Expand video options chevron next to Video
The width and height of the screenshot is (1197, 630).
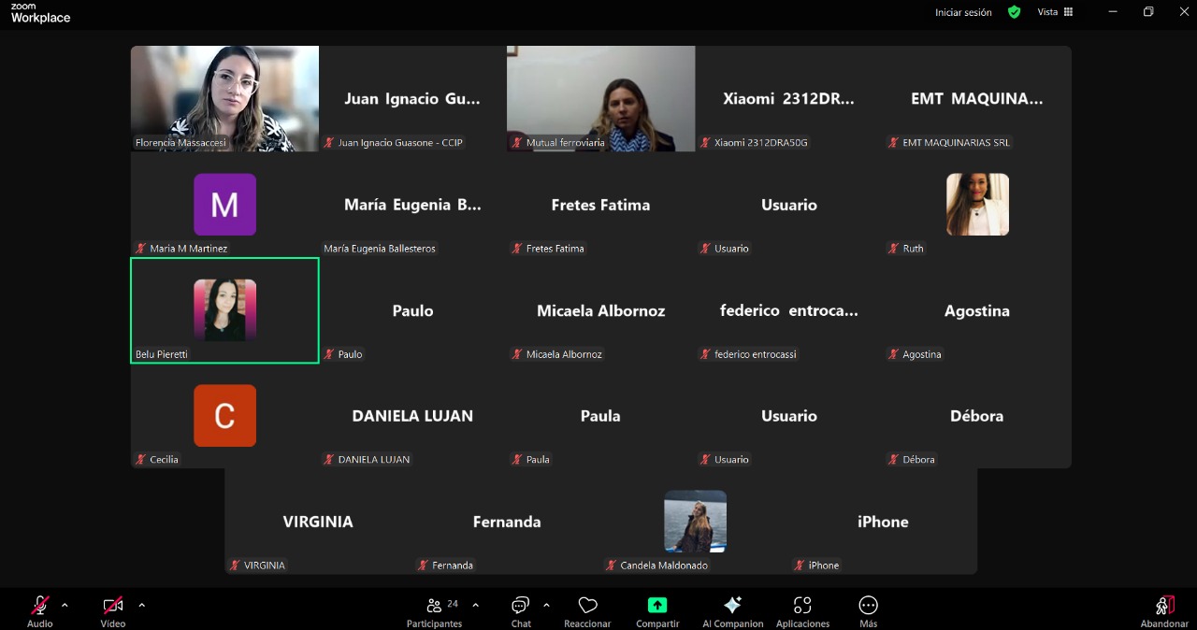[141, 605]
